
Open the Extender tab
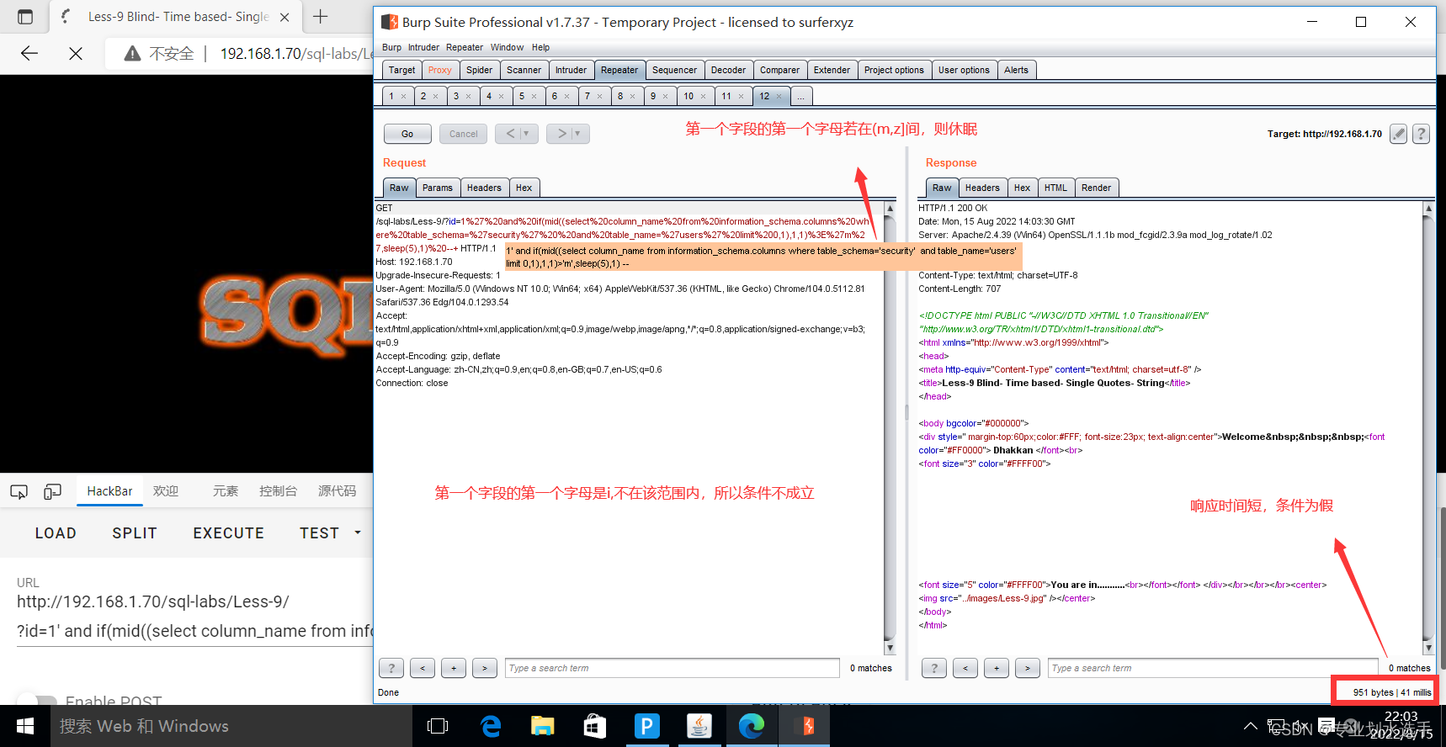click(832, 70)
